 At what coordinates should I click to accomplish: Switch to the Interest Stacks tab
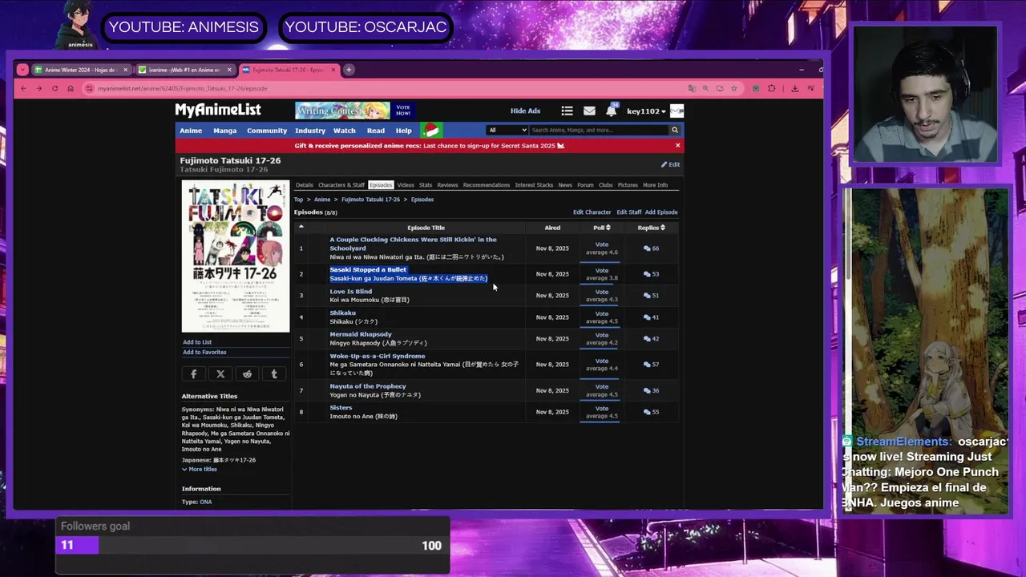pyautogui.click(x=534, y=185)
